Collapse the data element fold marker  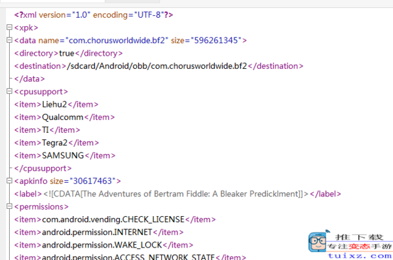pos(9,40)
